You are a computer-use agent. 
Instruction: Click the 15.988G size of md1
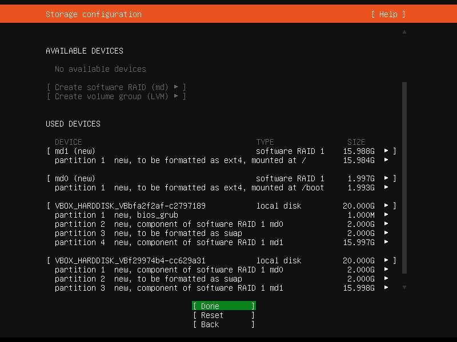(x=359, y=151)
